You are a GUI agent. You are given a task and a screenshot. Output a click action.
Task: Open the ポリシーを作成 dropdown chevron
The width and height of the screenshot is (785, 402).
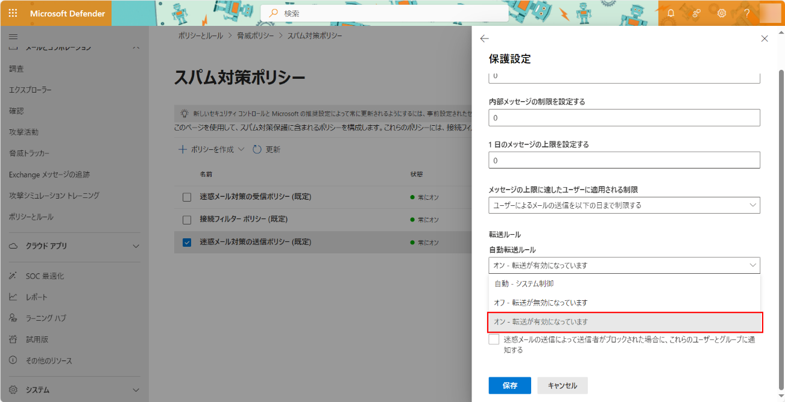[242, 149]
